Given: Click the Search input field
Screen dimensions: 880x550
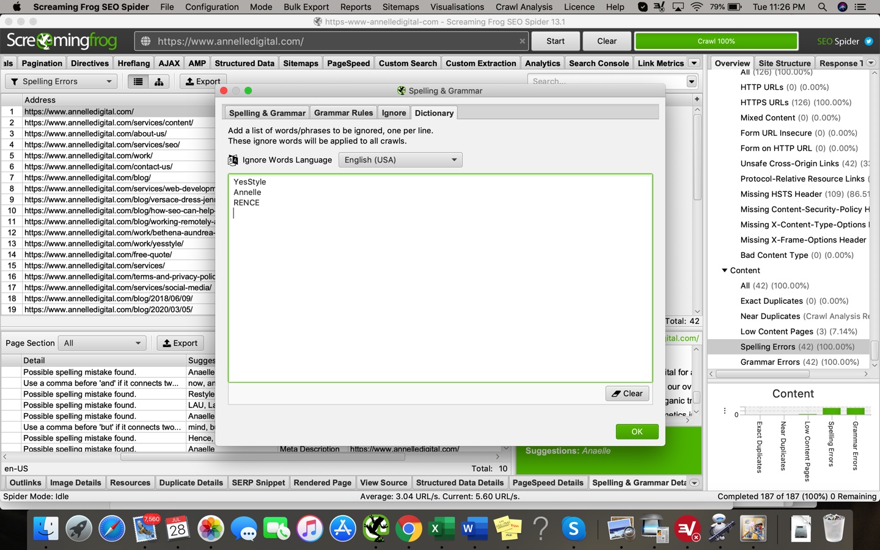Looking at the screenshot, I should pos(607,81).
